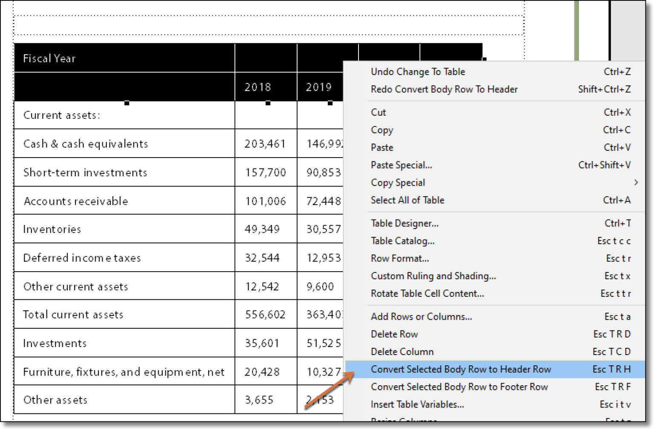Copy using the context menu entry
This screenshot has width=654, height=430.
pyautogui.click(x=381, y=130)
